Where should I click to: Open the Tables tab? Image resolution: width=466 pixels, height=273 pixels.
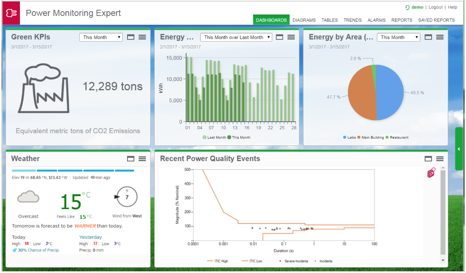click(329, 20)
